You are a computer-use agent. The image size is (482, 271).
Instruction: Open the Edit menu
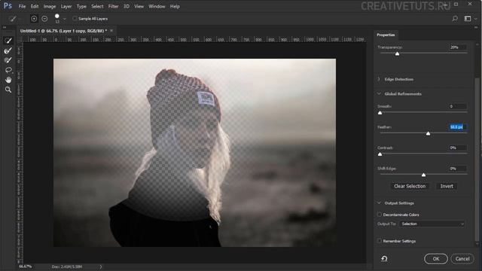click(35, 6)
